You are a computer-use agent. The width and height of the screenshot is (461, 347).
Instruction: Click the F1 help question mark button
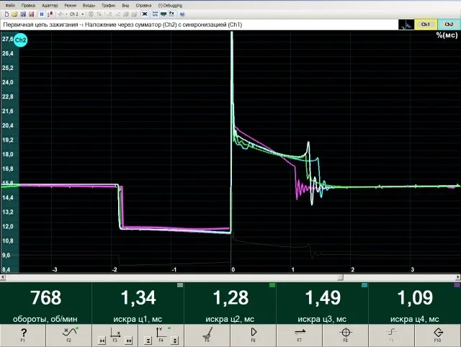23,335
